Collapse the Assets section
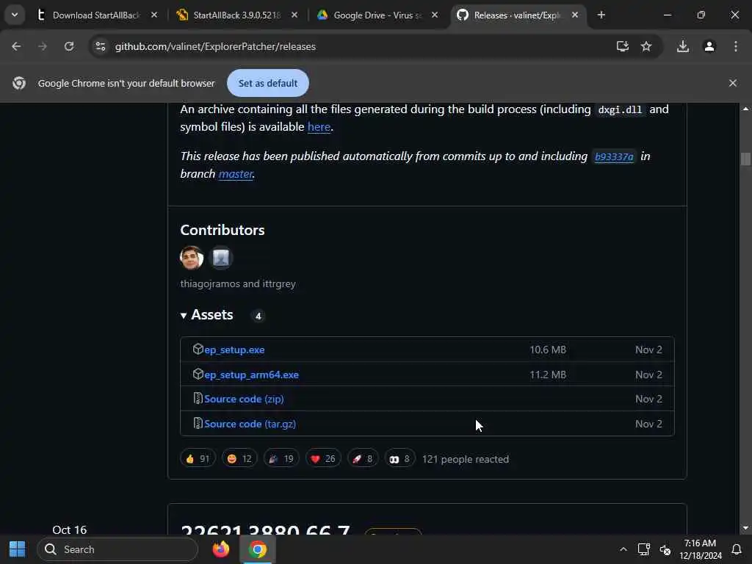The image size is (752, 564). (206, 315)
